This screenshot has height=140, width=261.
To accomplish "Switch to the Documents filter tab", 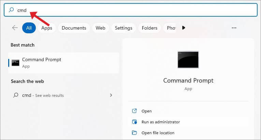I will coord(74,28).
